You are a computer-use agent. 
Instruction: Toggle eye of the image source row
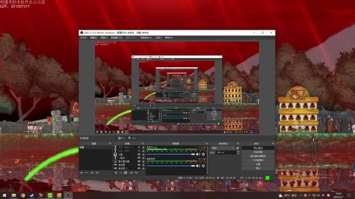tap(139, 154)
